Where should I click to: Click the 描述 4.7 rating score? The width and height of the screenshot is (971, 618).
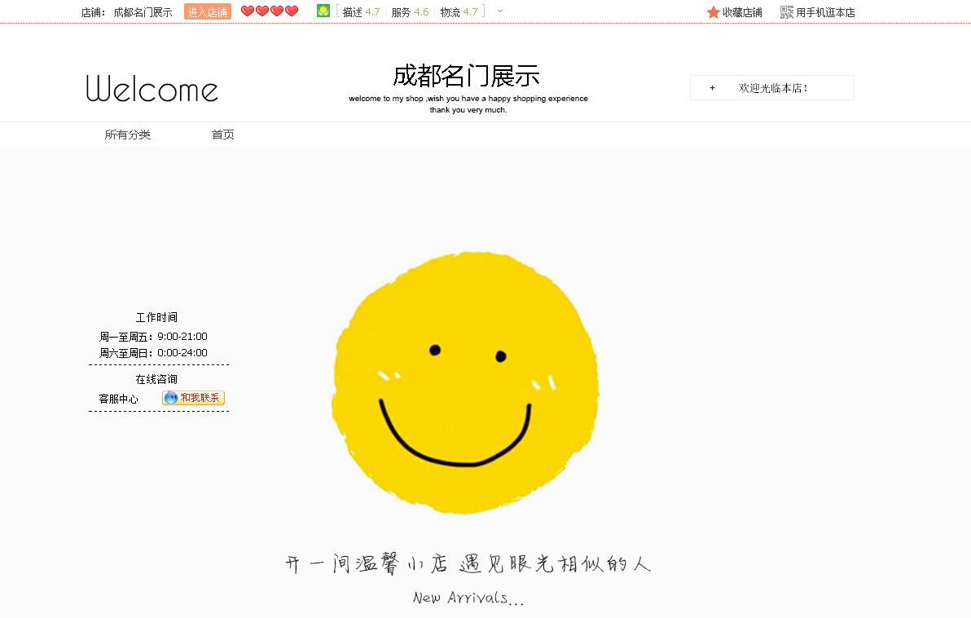[x=361, y=11]
